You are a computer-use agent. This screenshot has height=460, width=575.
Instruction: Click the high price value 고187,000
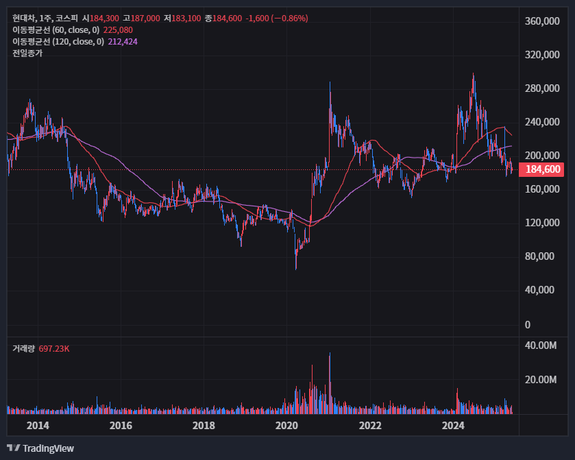tap(142, 19)
